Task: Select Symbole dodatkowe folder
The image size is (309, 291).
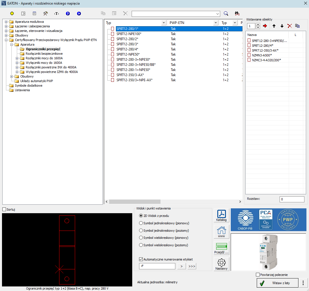Action: point(29,86)
